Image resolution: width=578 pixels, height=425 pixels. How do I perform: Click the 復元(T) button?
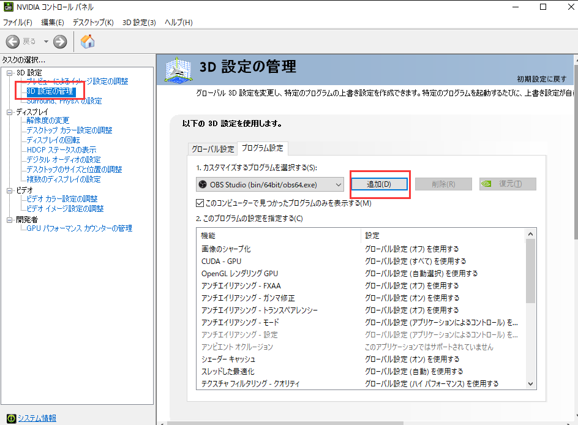(x=508, y=184)
